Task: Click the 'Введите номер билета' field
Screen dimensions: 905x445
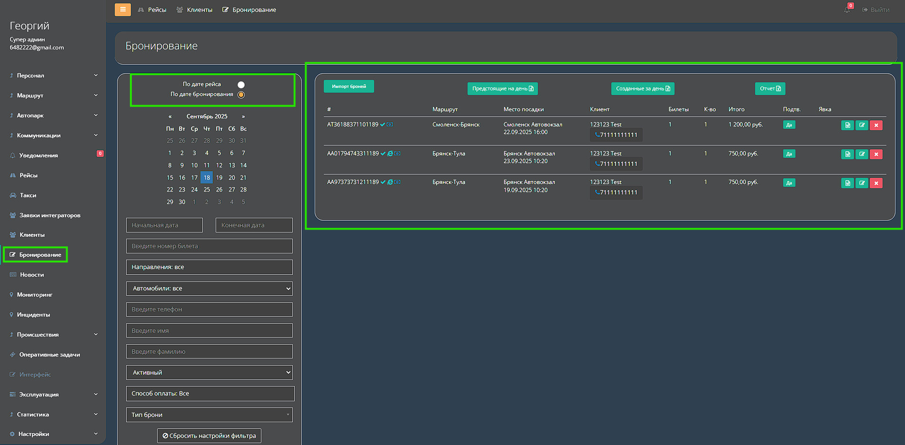Action: (209, 246)
